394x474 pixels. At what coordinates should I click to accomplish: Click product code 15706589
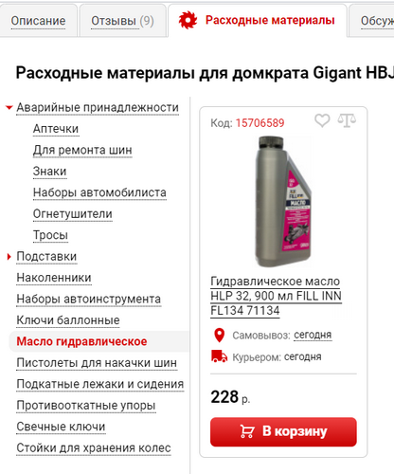260,123
